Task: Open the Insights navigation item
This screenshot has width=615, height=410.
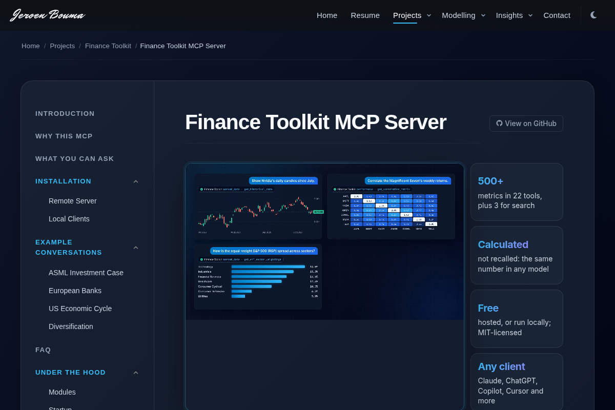Action: [509, 15]
